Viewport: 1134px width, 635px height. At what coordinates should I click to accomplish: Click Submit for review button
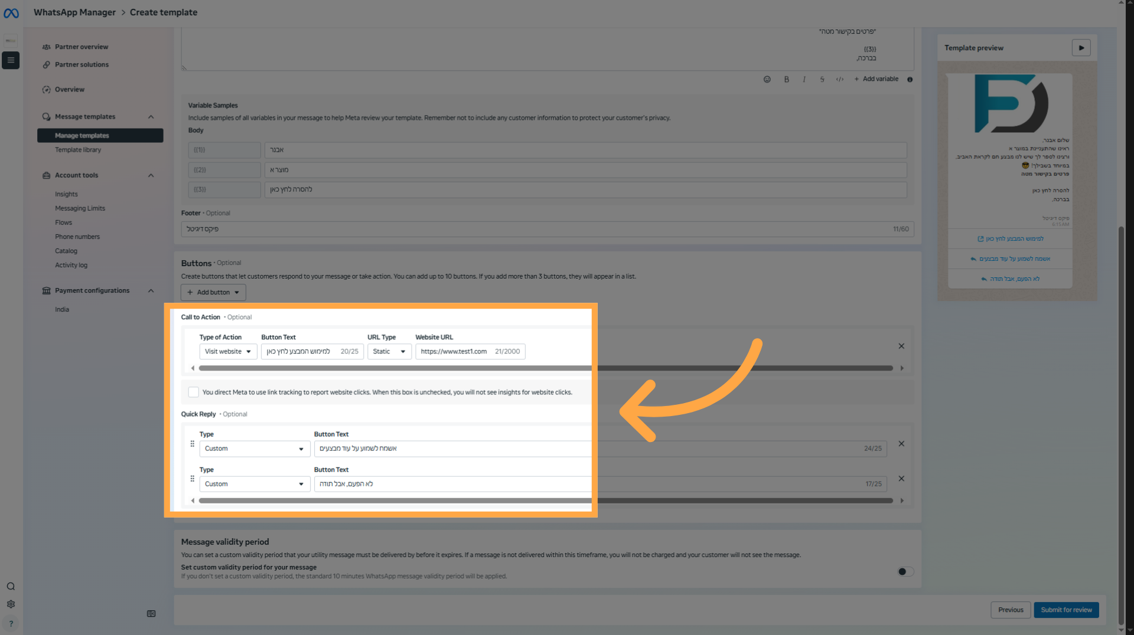click(x=1066, y=610)
